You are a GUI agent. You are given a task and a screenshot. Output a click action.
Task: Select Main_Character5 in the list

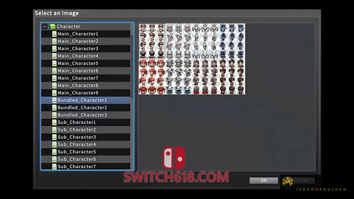coord(78,63)
